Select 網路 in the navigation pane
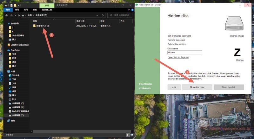 13,121
